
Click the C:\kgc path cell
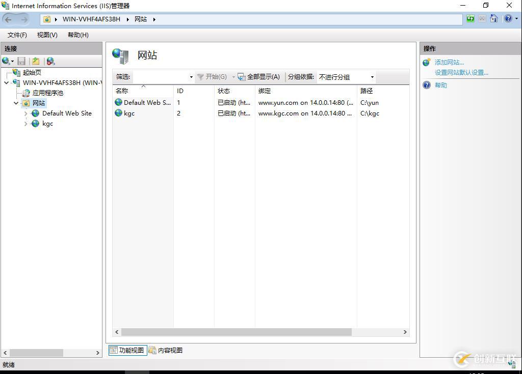(370, 113)
